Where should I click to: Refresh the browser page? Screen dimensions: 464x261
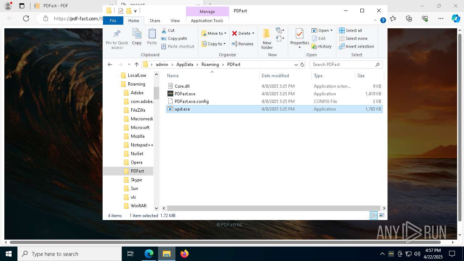26,18
